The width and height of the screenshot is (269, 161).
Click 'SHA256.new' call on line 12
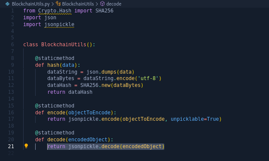95,85
